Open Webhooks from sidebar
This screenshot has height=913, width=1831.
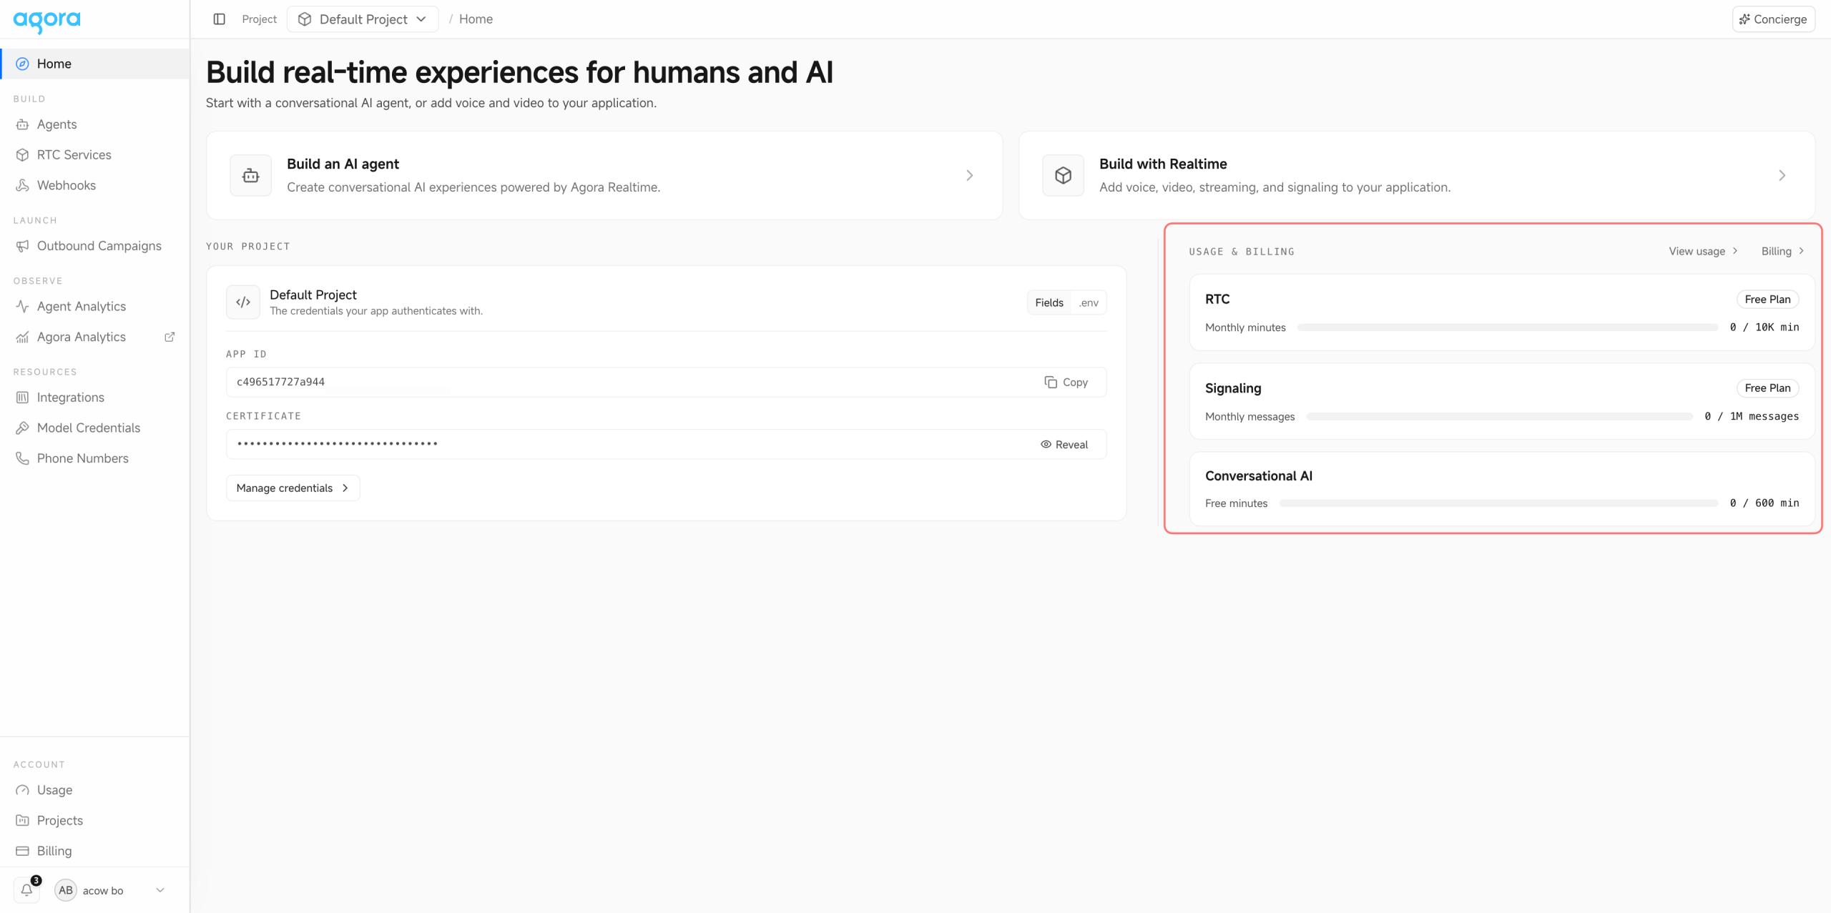click(x=95, y=186)
